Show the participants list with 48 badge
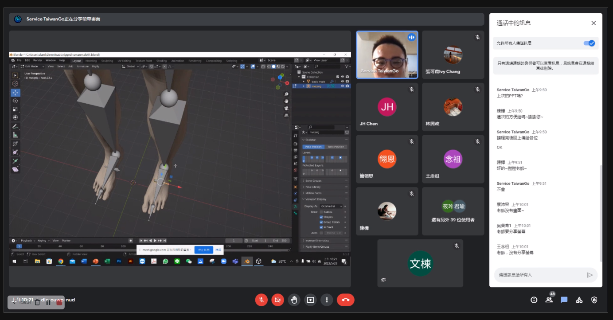Viewport: 613px width, 320px height. 549,300
